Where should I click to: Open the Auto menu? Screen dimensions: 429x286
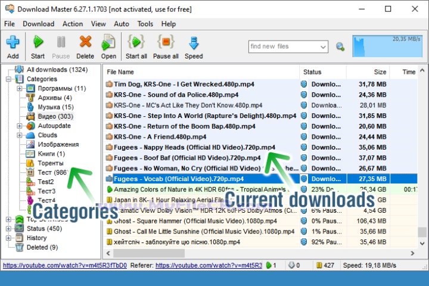(x=121, y=24)
